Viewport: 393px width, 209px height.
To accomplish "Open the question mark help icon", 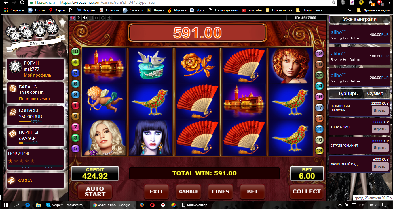I will click(79, 18).
